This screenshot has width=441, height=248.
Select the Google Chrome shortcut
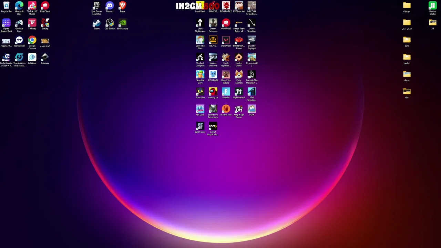tap(32, 40)
